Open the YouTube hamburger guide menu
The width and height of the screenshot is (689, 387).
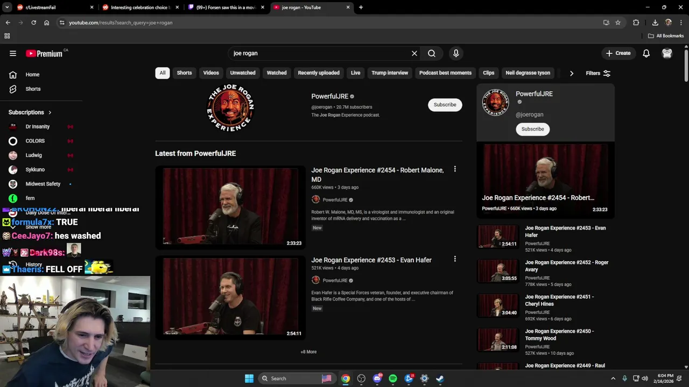[13, 53]
